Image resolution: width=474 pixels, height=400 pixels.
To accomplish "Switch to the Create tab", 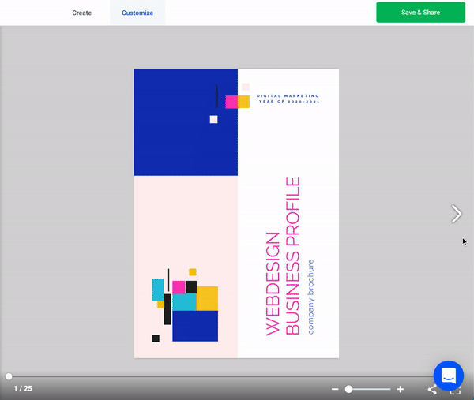I will click(81, 13).
